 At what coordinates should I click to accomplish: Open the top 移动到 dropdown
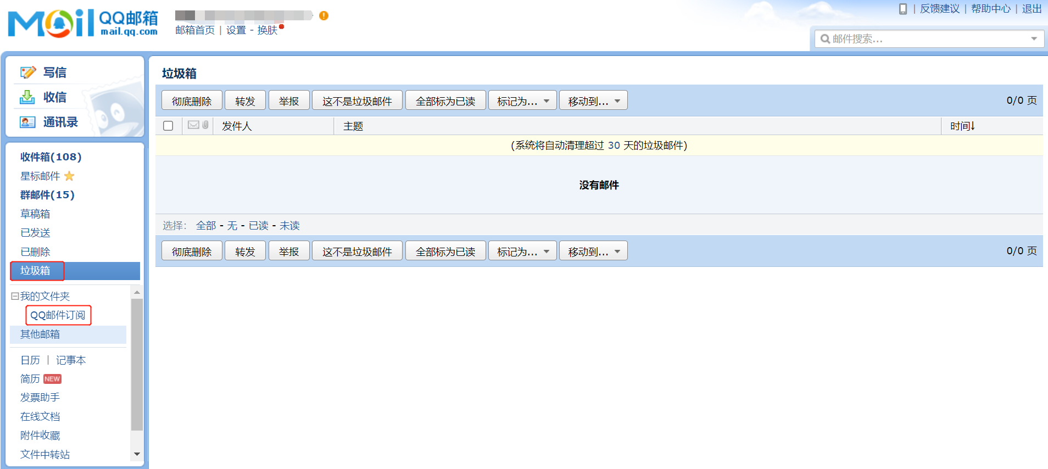click(x=593, y=101)
